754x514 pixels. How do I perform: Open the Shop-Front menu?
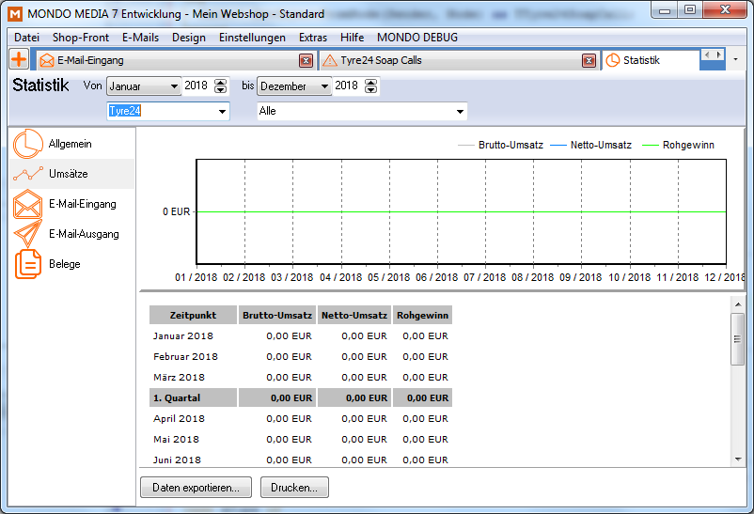click(x=81, y=38)
